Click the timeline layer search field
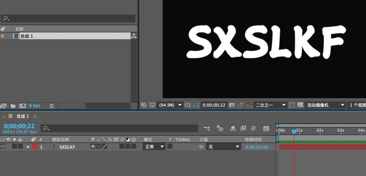Image resolution: width=366 pixels, height=176 pixels. (x=119, y=128)
